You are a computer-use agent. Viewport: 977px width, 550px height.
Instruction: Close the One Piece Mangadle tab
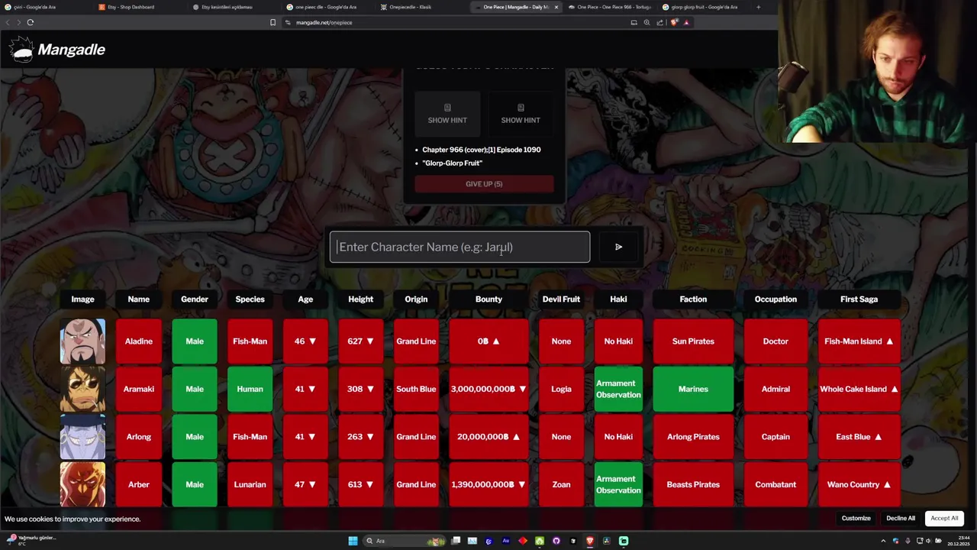pos(556,7)
